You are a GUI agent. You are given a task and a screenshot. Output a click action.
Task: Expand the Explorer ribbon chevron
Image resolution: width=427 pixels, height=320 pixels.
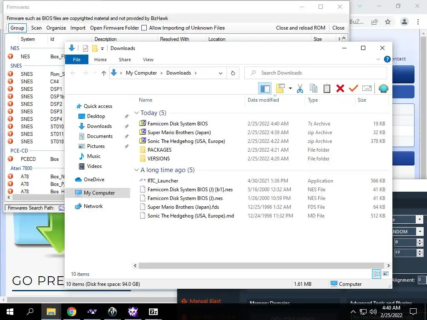pos(378,59)
